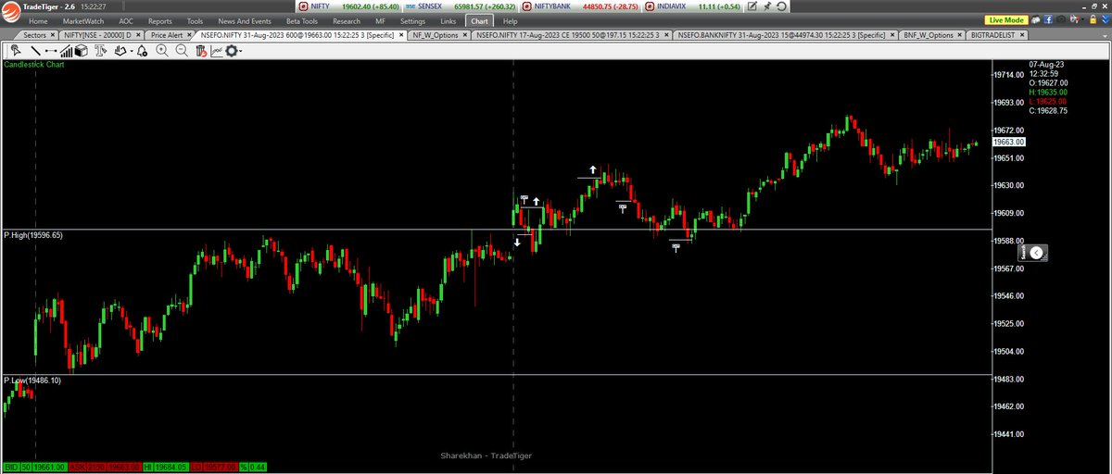The height and width of the screenshot is (474, 1112).
Task: Click the collapse arrow on chart right edge
Action: (x=1036, y=252)
